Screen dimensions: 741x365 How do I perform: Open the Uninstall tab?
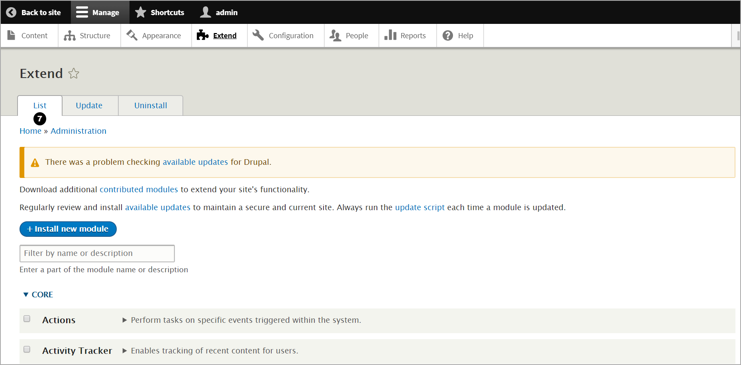coord(151,105)
